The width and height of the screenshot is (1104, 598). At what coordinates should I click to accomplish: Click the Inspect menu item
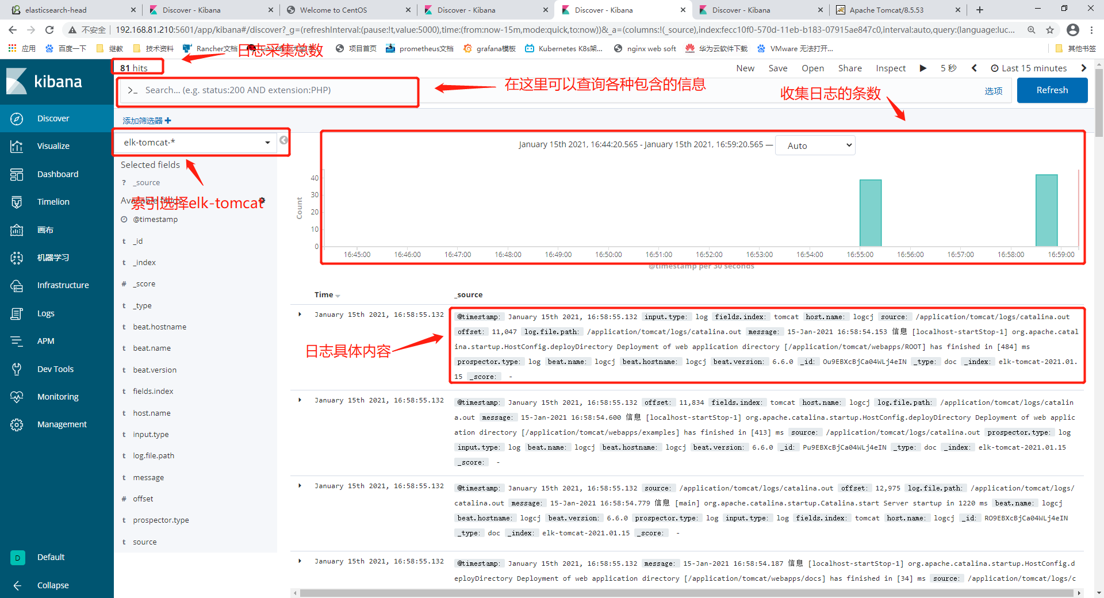click(x=890, y=68)
